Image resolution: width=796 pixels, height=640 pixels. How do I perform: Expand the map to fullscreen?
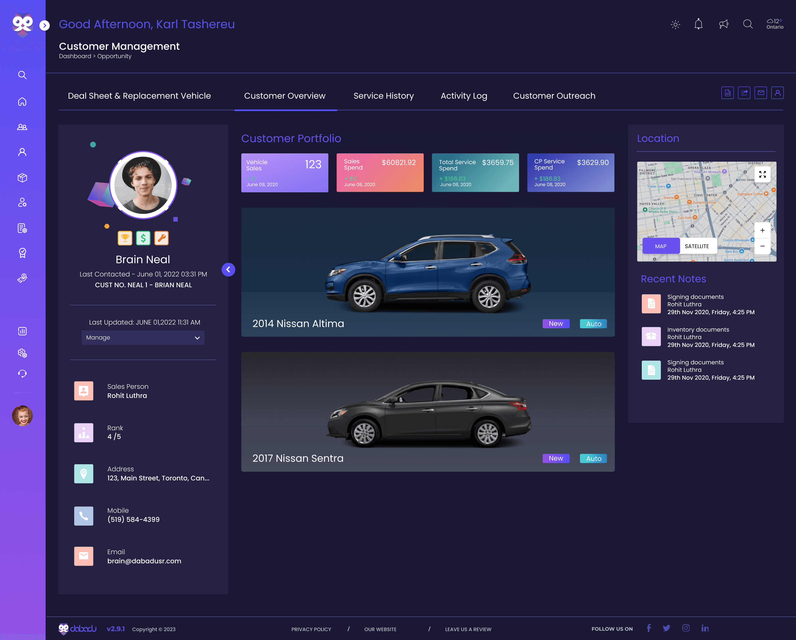coord(762,174)
